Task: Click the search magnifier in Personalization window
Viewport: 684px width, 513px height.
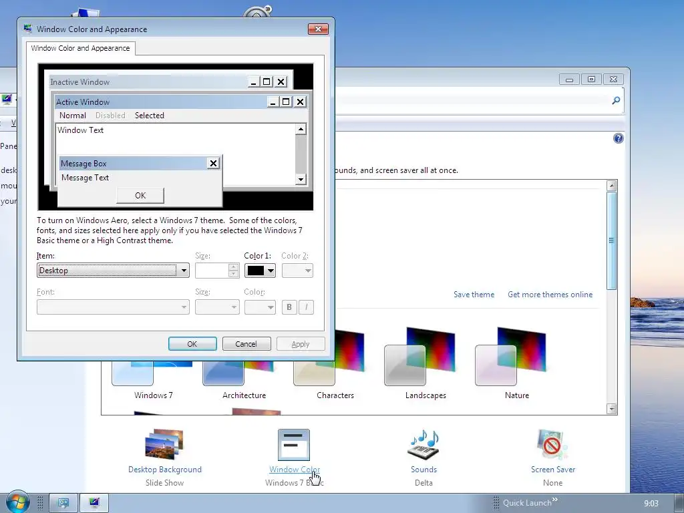Action: 616,100
